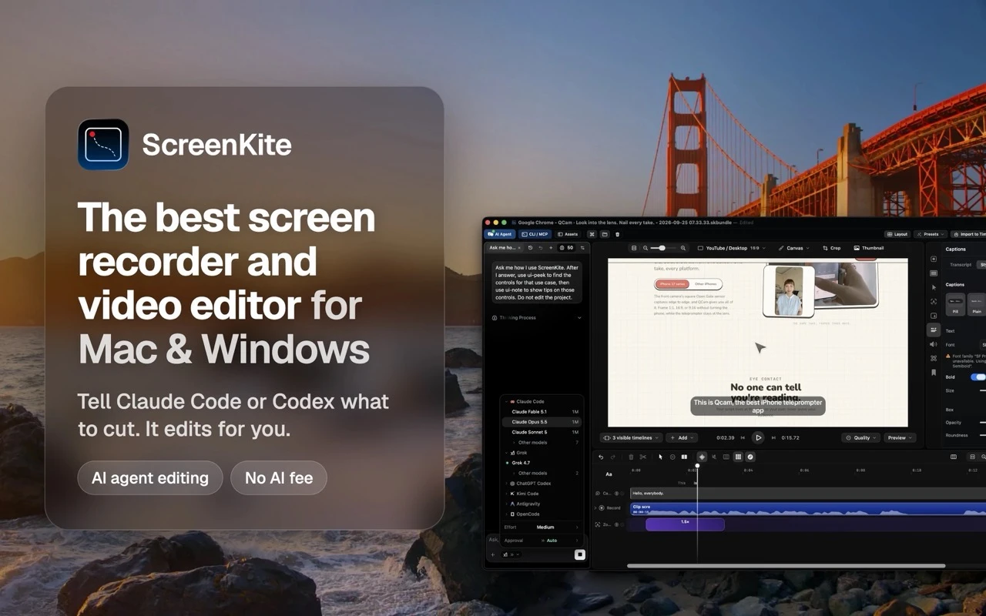
Task: Select the pointer tool in timeline toolbar
Action: tap(660, 457)
